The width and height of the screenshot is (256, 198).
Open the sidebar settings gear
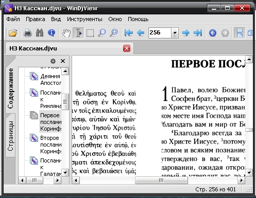coord(53,61)
